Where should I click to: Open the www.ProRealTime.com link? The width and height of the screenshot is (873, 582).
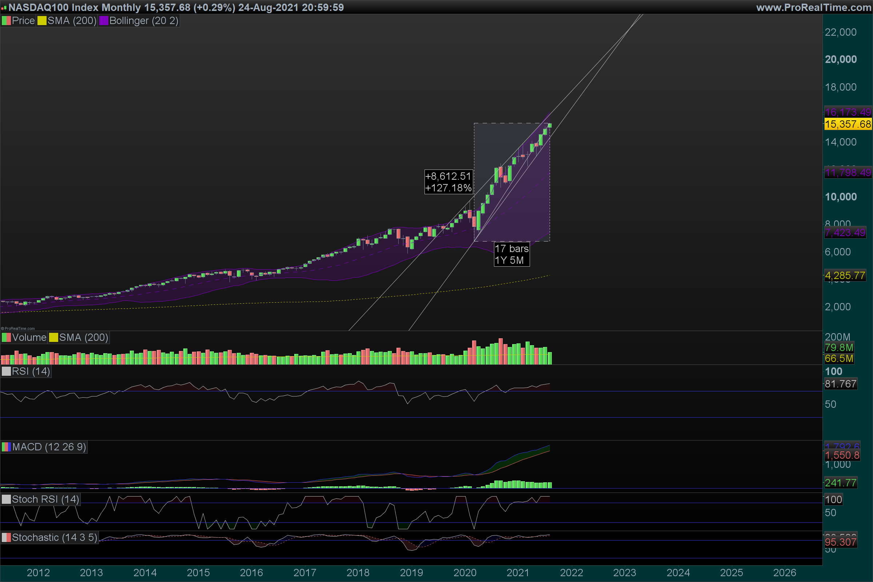[x=813, y=7]
